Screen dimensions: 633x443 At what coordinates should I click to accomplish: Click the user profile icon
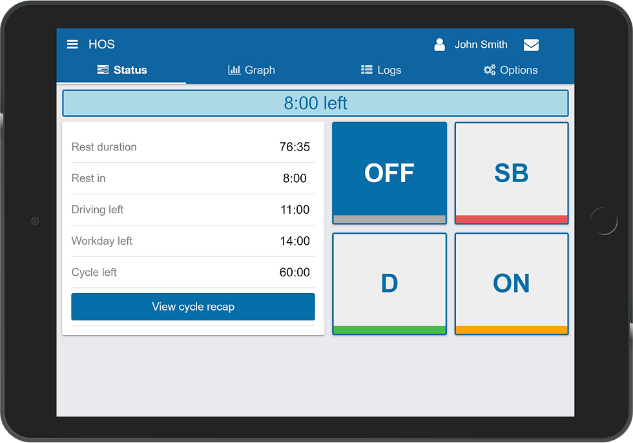[x=440, y=45]
